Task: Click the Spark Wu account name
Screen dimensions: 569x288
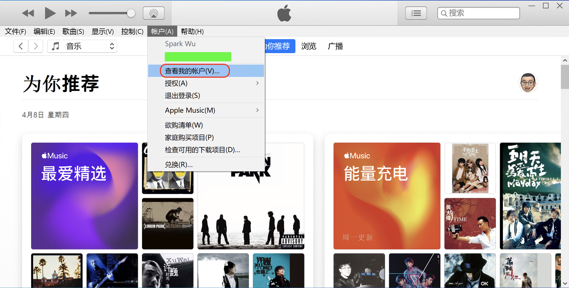Action: pyautogui.click(x=180, y=44)
